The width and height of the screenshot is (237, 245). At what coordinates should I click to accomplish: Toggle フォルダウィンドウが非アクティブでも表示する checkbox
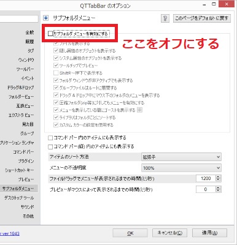(56, 80)
